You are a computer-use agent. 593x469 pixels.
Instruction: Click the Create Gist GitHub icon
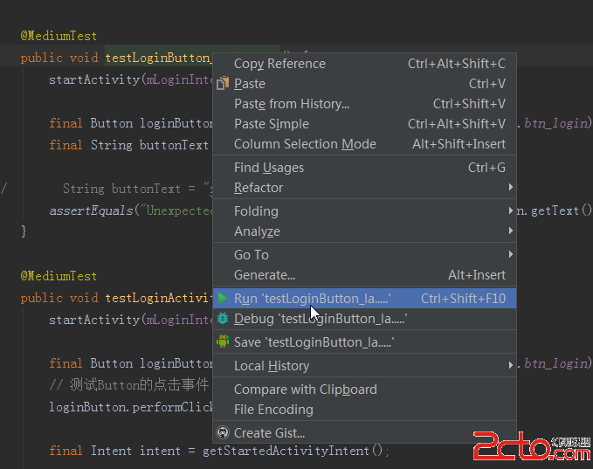pos(223,433)
